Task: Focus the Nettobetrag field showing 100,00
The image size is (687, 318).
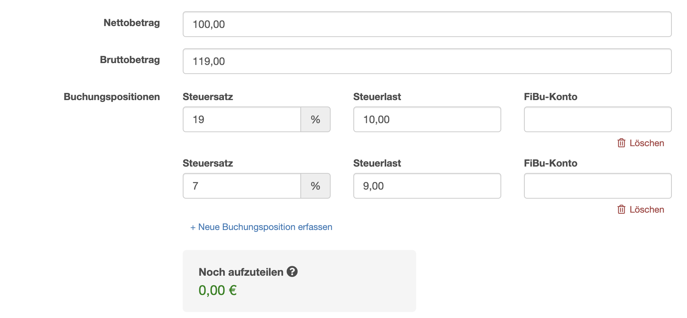Action: point(427,24)
